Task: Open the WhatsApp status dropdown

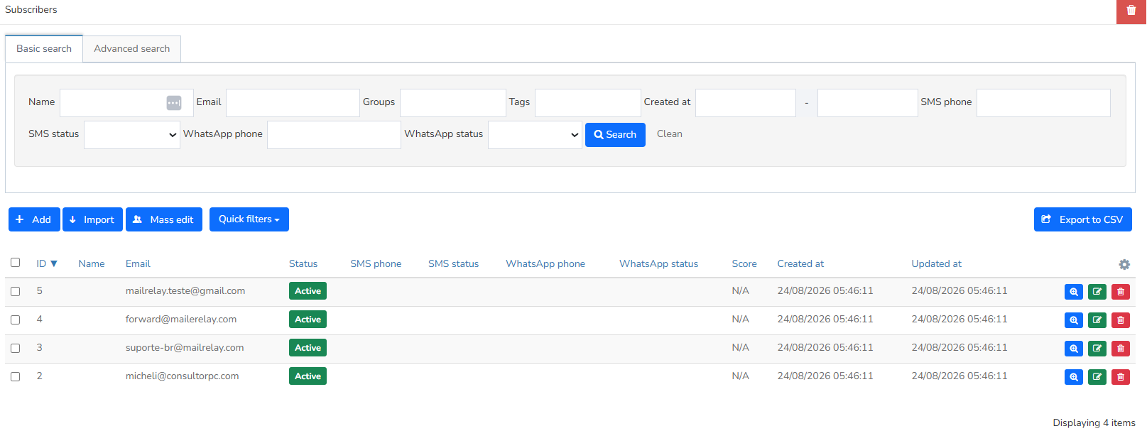Action: (535, 135)
